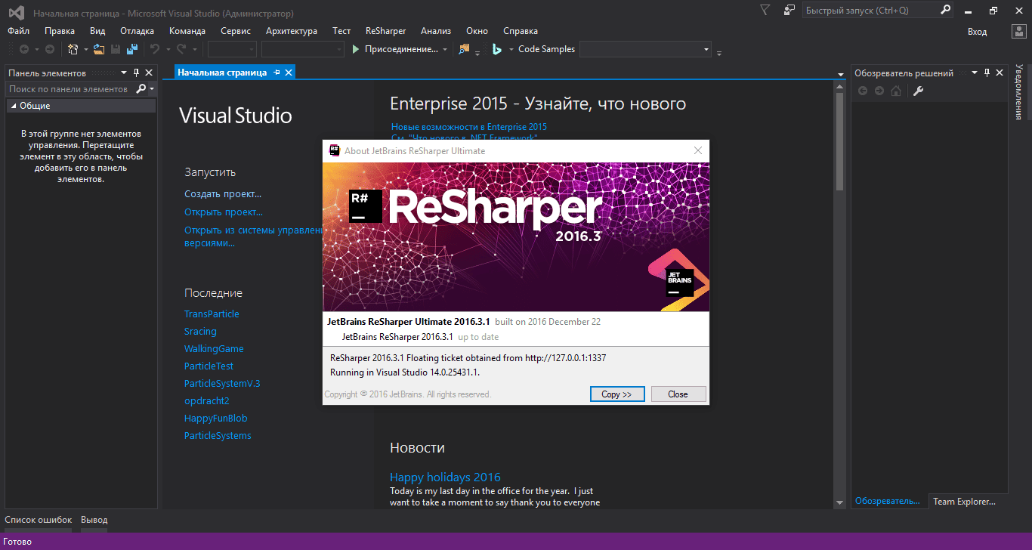The height and width of the screenshot is (550, 1032).
Task: Click the Visual Studio logo in title bar
Action: click(16, 13)
